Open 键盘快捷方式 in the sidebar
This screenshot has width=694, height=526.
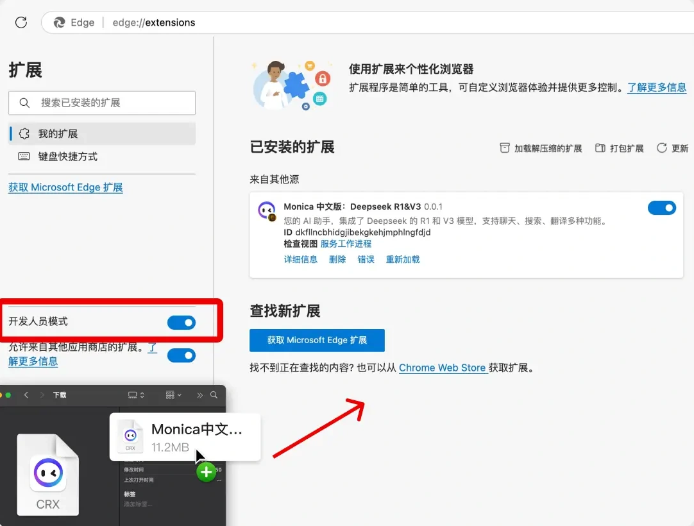(x=102, y=157)
